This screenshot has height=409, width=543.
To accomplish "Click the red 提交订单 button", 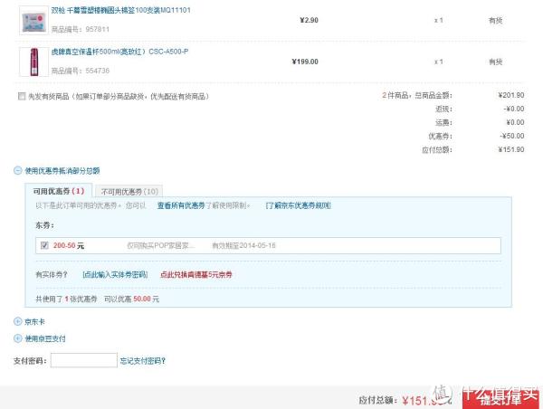I will 500,399.
